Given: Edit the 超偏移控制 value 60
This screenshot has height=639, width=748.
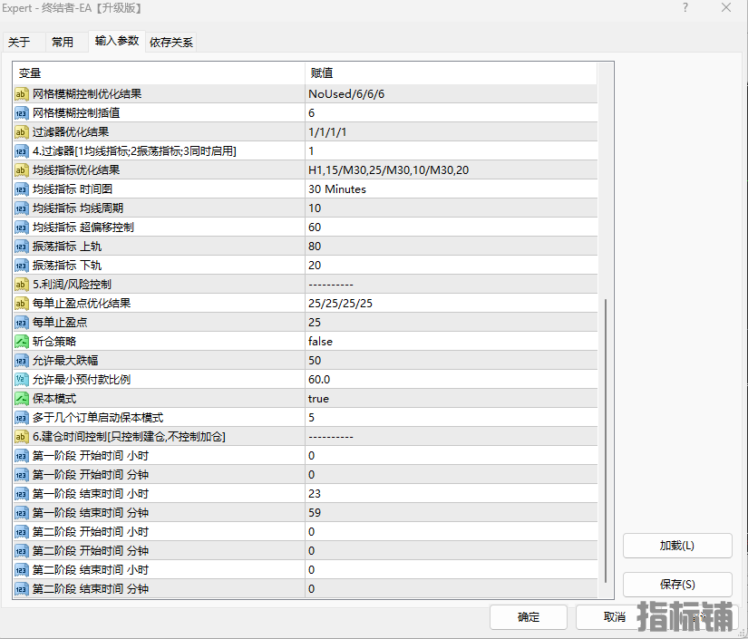Looking at the screenshot, I should coord(452,228).
